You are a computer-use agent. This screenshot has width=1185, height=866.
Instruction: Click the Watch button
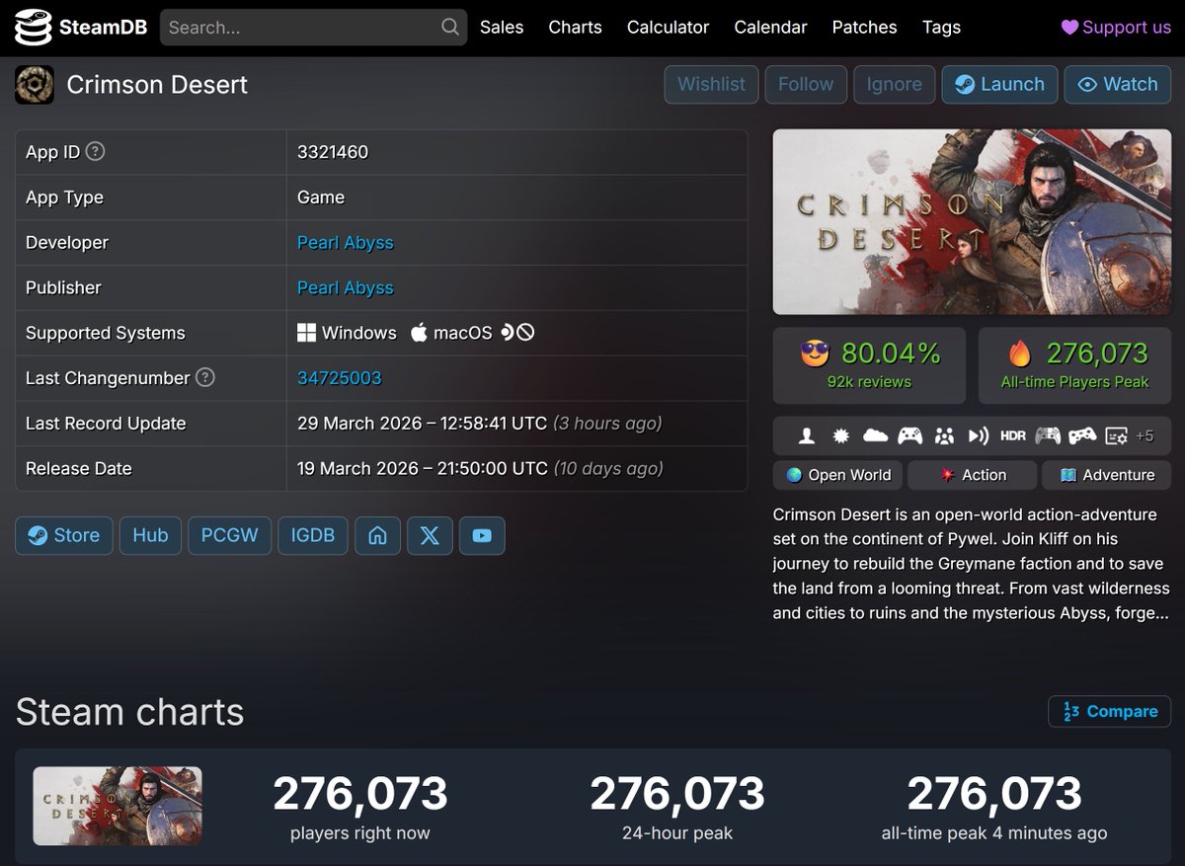[1118, 85]
